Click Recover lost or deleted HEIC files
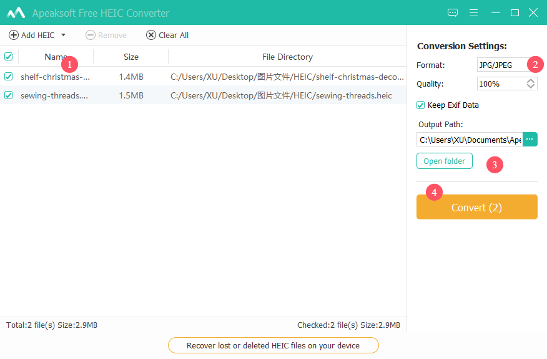 273,345
